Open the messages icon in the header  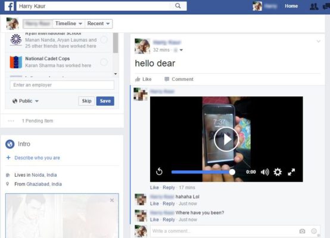(x=326, y=7)
